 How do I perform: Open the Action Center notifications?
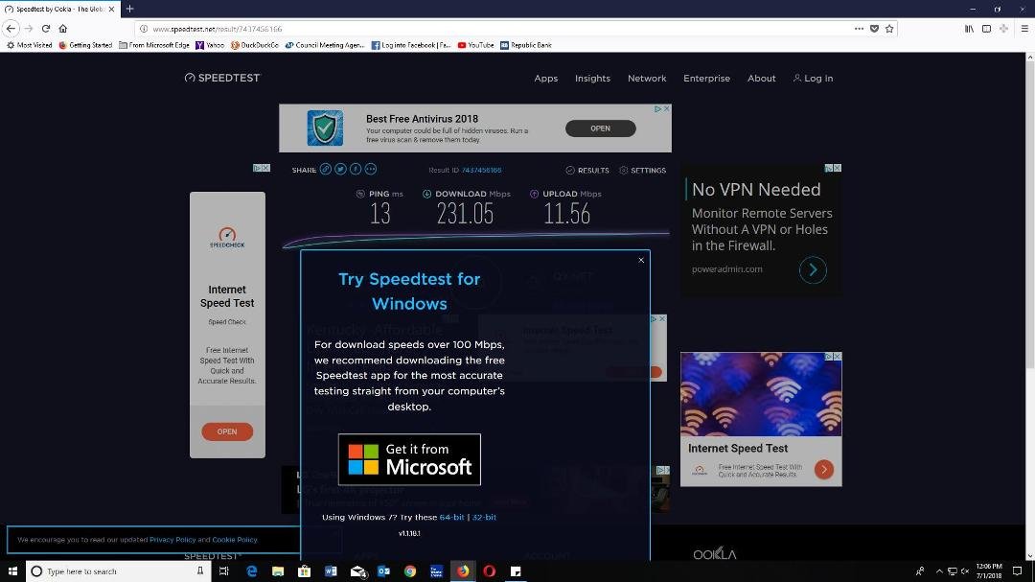[x=1017, y=570]
